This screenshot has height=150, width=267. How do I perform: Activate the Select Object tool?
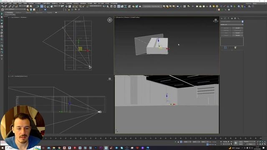pos(28,6)
